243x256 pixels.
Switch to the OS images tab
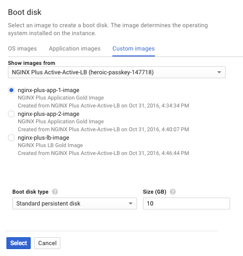coord(22,49)
